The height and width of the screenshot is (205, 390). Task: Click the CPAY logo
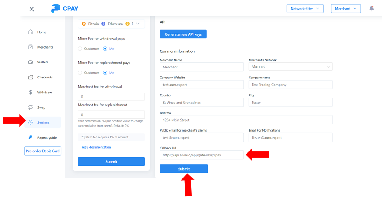pyautogui.click(x=65, y=9)
